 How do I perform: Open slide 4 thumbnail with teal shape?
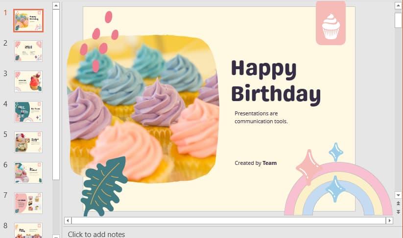(28, 112)
